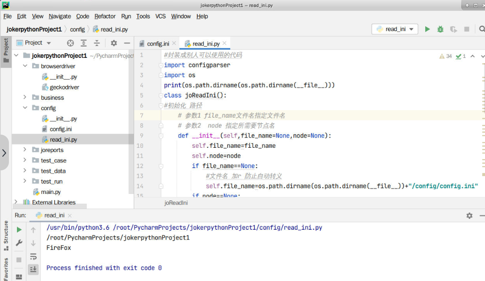Open the Navigate menu
485x281 pixels.
tap(60, 16)
